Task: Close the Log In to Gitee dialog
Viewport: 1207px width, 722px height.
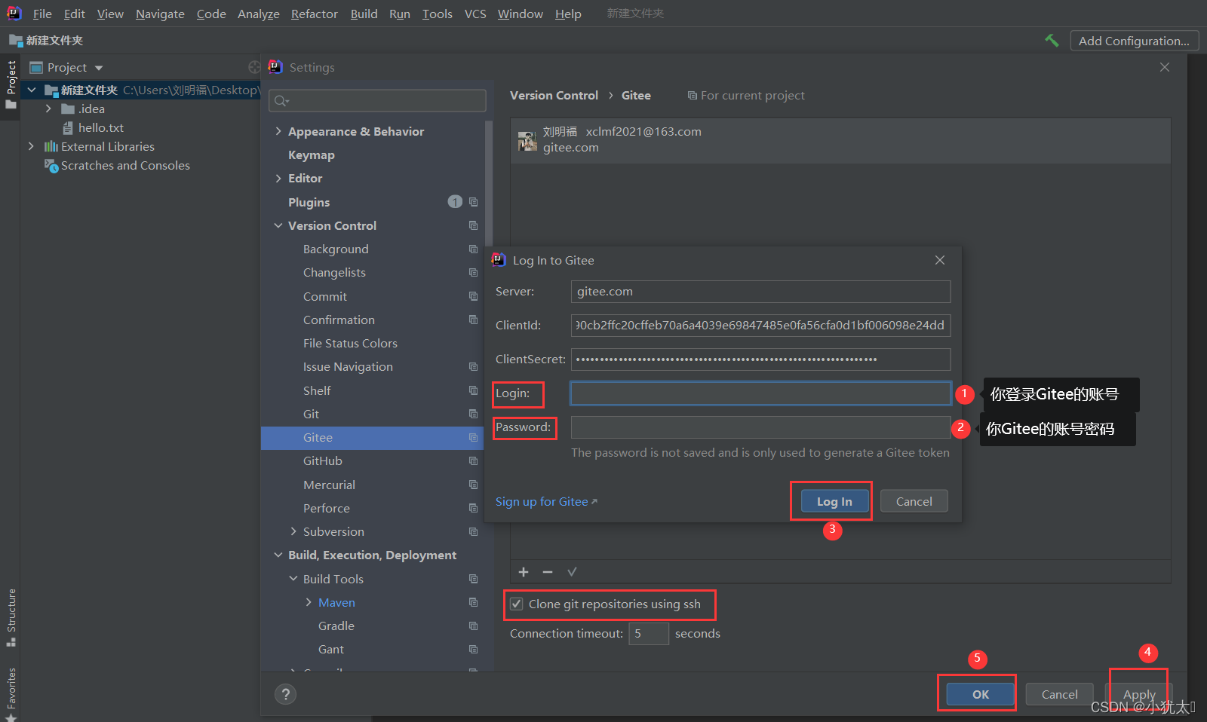Action: [x=940, y=260]
